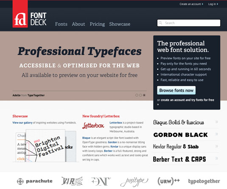This screenshot has width=227, height=189.
Task: Open the Gordon font link in paragraph
Action: click(112, 142)
